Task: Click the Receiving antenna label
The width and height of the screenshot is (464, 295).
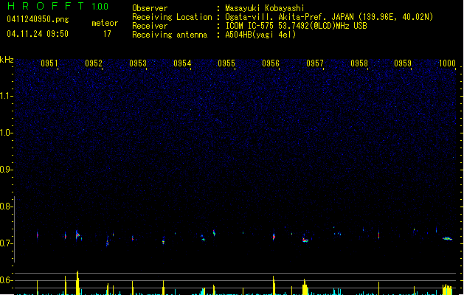Action: click(170, 35)
